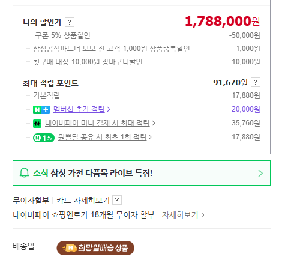288x260 pixels.
Task: Expand the chevron after 자세히보기
Action: coord(203,215)
